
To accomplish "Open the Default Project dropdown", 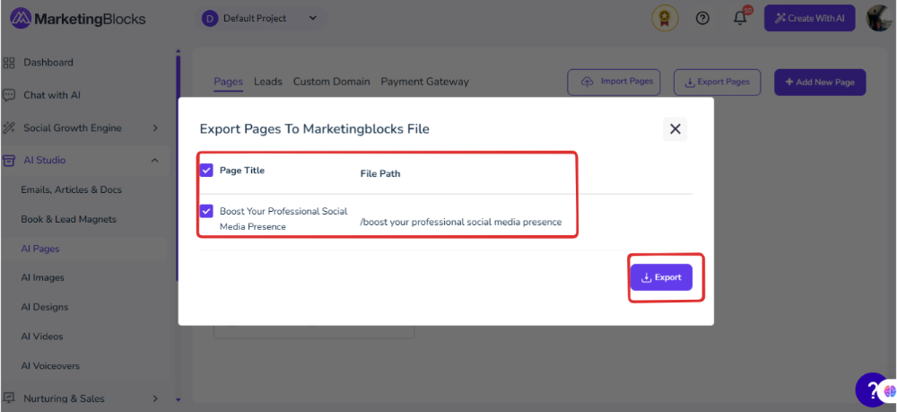I will (260, 18).
